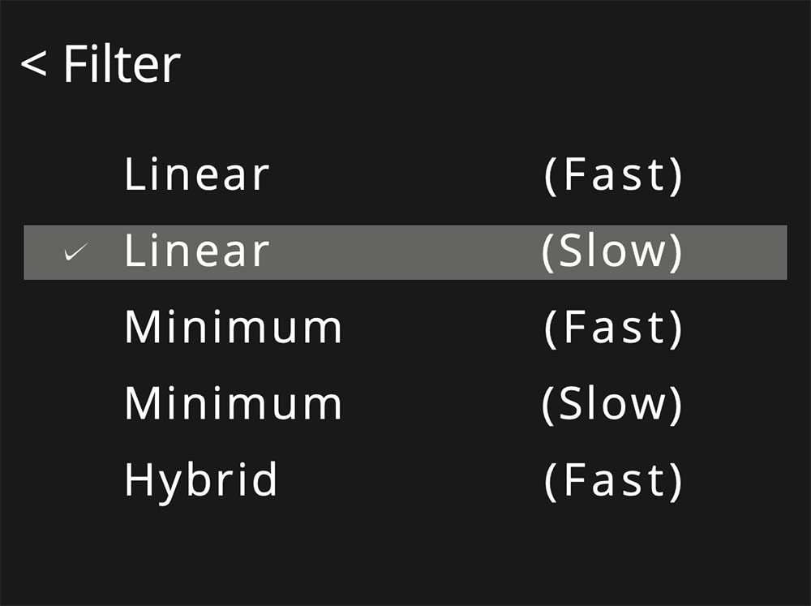Click the Minimum label in the Fast row
811x606 pixels.
pos(234,328)
